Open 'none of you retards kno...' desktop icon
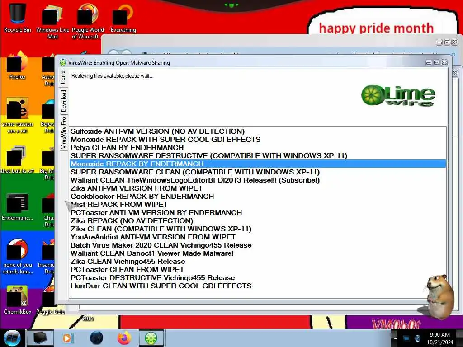 tap(18, 256)
